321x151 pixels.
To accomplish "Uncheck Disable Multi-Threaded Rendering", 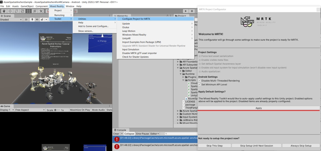I will click(x=200, y=81).
